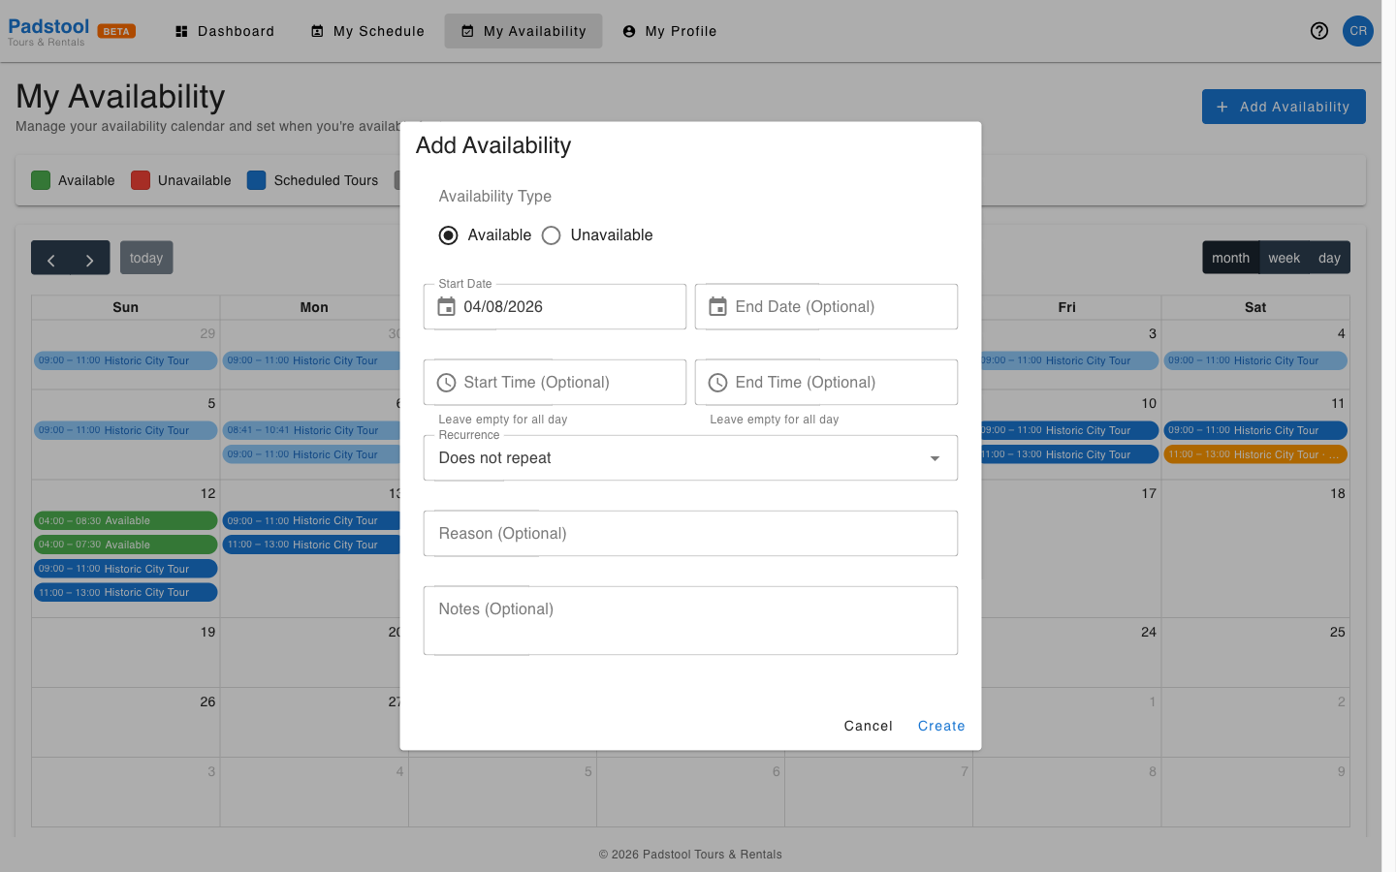Open Sunday 12 11:00 – 13:00 Historic City Tour
Screen dimensions: 1396x872
[125, 592]
